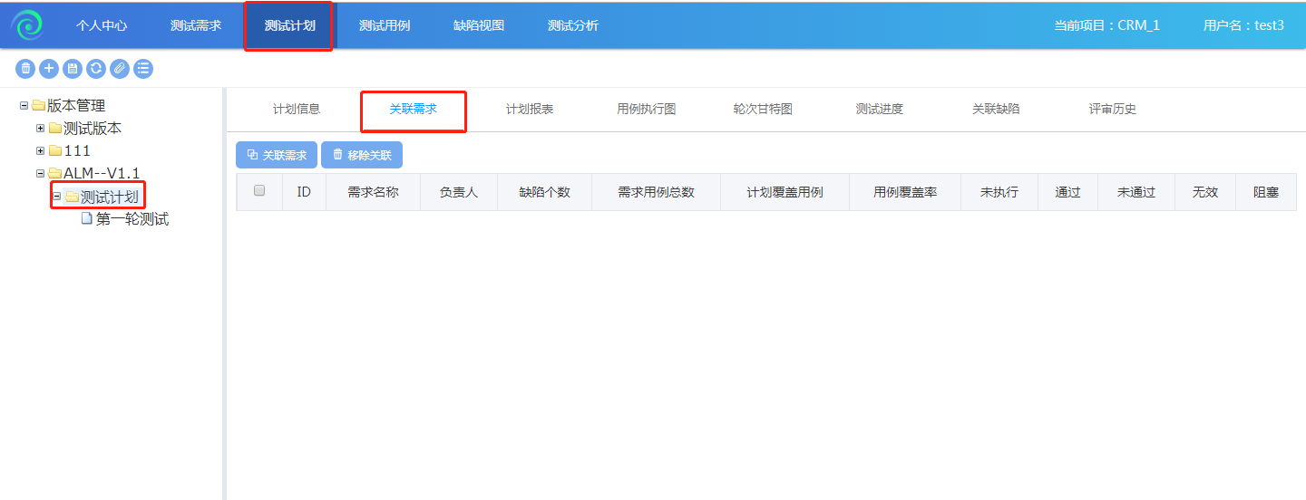Click the 移除关联 button
This screenshot has width=1306, height=500.
click(362, 155)
